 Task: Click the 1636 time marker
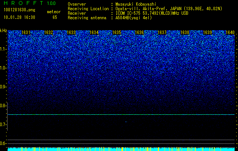pyautogui.click(x=139, y=32)
